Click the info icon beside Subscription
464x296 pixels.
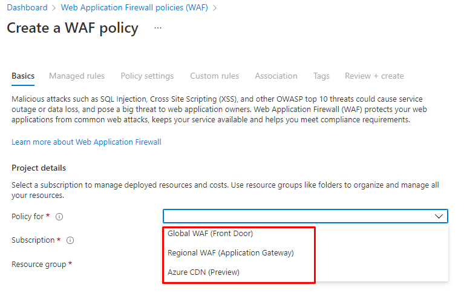(x=70, y=240)
